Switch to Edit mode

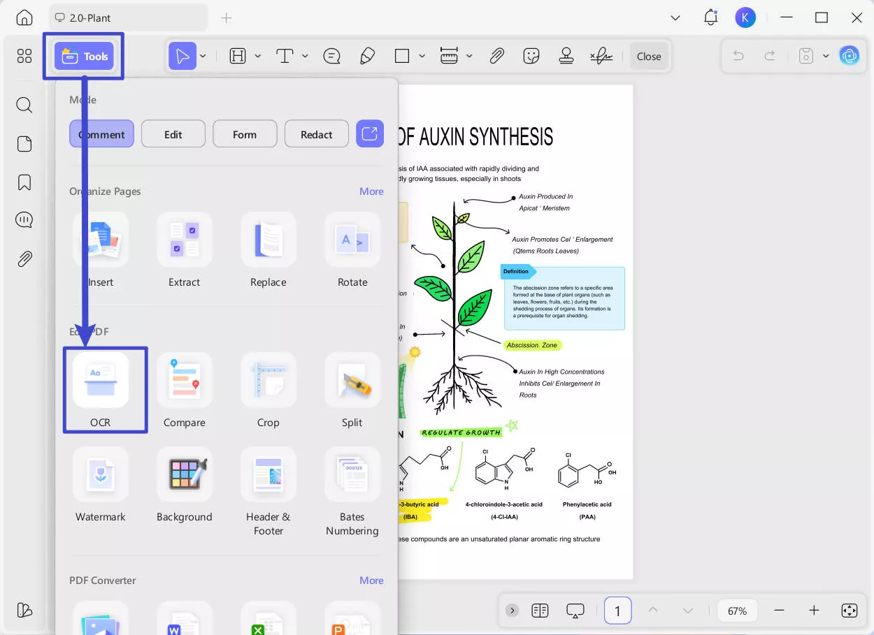(173, 134)
